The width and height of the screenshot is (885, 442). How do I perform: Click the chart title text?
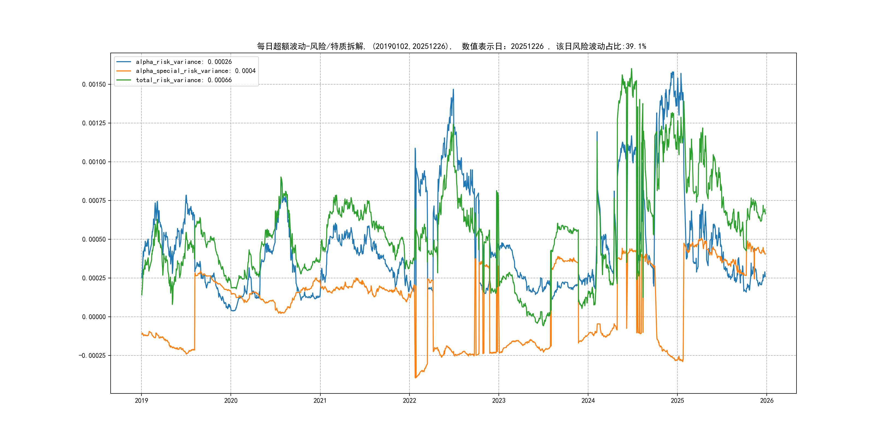(452, 46)
